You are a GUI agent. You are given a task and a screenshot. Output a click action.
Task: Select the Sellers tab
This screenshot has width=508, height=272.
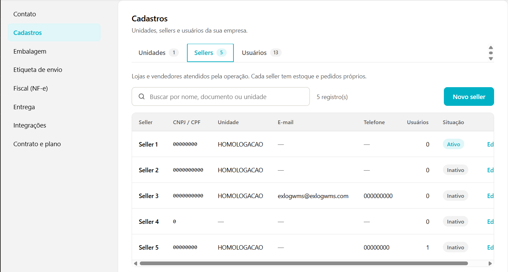pyautogui.click(x=210, y=53)
